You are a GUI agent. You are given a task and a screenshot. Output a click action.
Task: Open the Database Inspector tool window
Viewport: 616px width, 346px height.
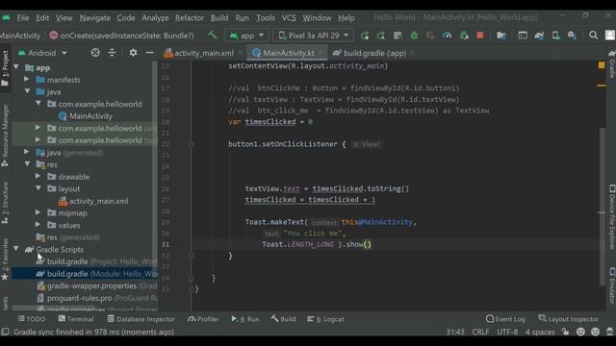pos(141,319)
